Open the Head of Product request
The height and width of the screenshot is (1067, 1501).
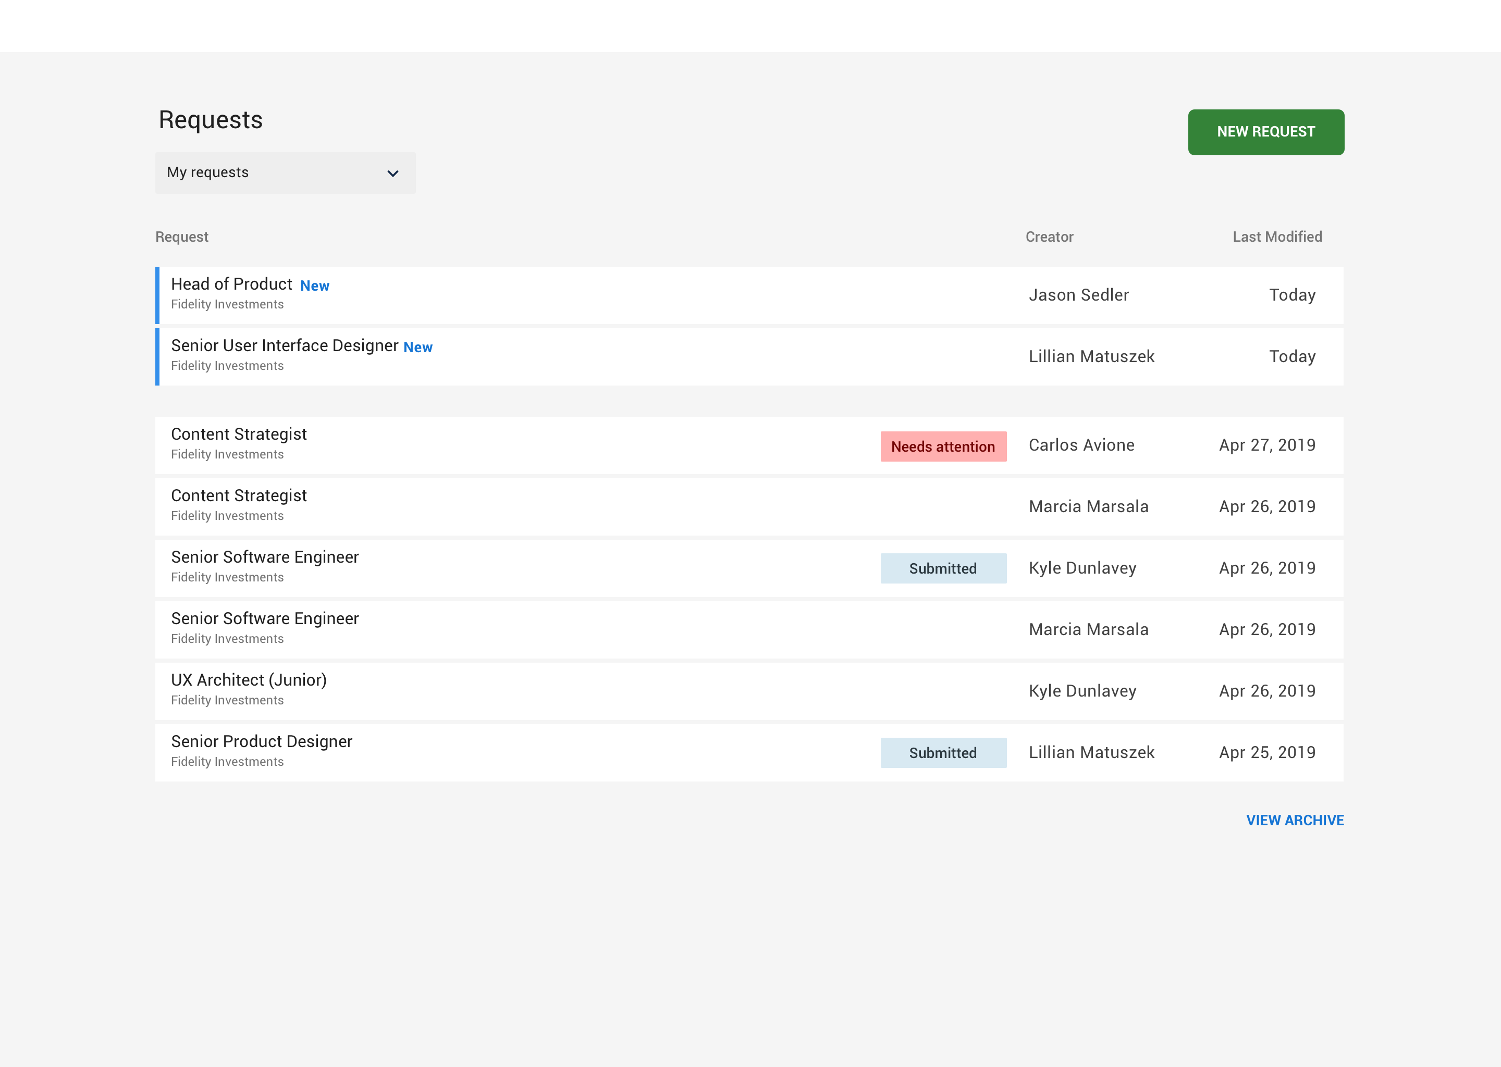(x=231, y=284)
